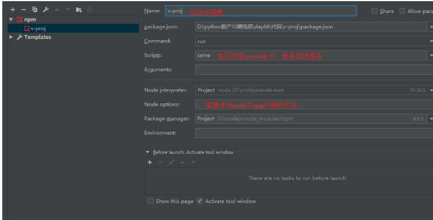
Task: Move before-launch task down arrow
Action: coord(194,162)
